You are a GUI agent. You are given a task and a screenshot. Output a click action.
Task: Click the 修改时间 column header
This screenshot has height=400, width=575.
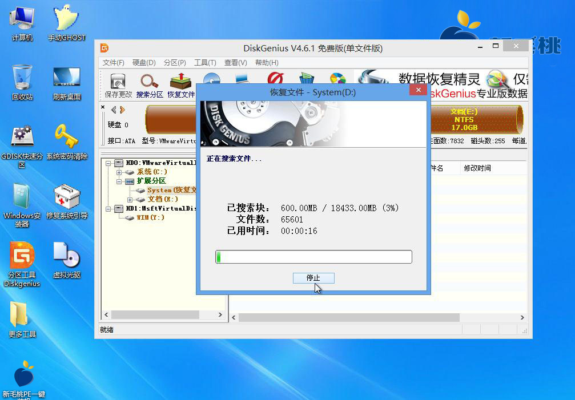point(477,168)
